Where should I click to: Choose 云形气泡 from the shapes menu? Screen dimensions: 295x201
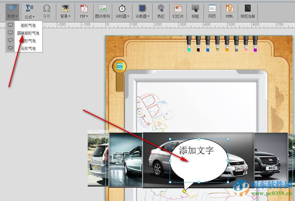click(x=29, y=48)
